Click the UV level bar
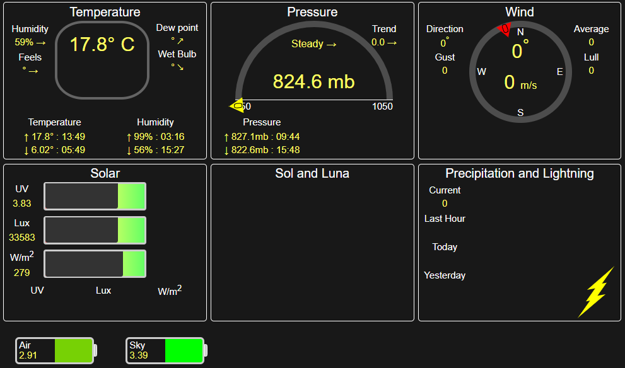The image size is (625, 368). 95,196
